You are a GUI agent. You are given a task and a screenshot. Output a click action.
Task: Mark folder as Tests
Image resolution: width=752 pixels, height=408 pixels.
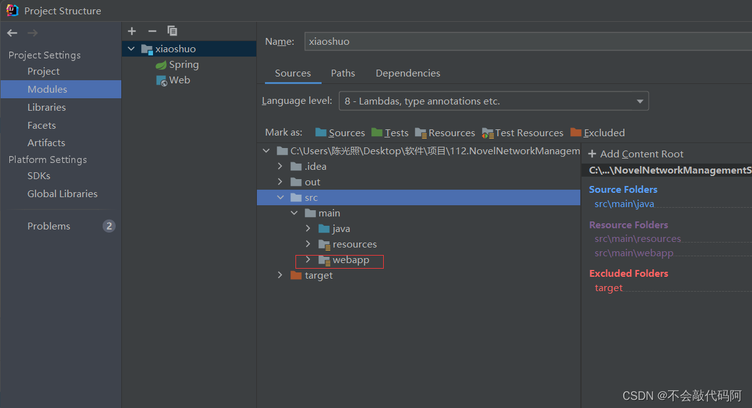click(x=390, y=132)
